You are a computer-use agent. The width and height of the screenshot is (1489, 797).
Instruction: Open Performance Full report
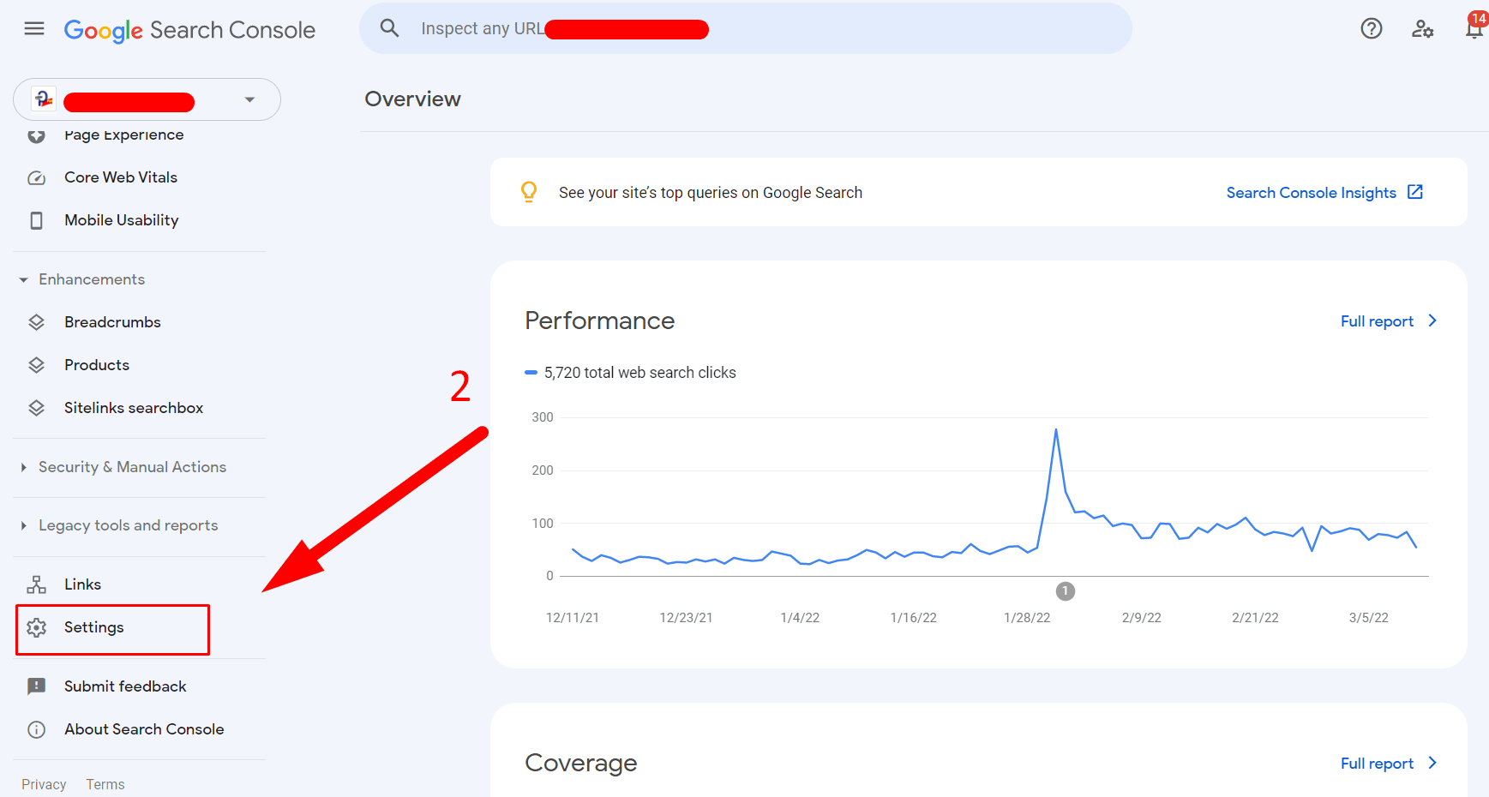coord(1377,321)
